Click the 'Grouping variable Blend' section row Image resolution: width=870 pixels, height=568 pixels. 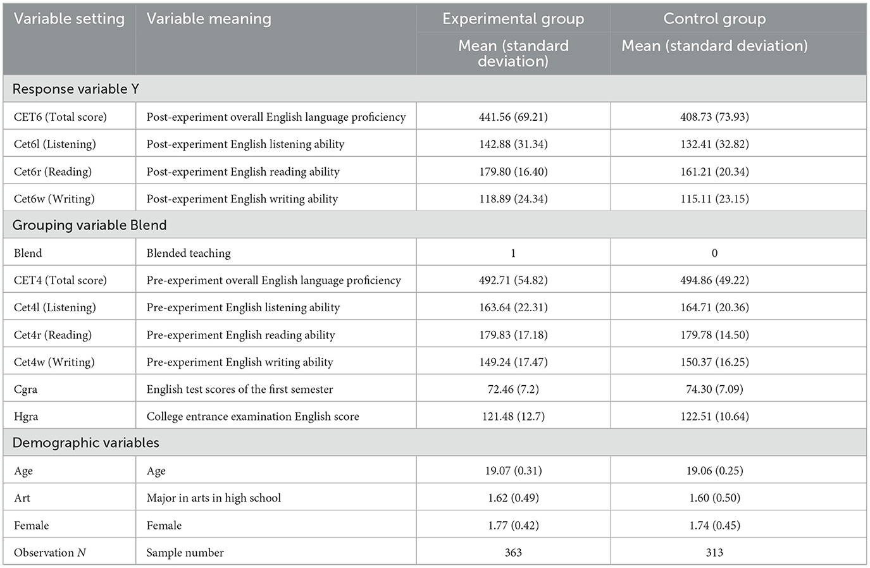click(x=435, y=225)
